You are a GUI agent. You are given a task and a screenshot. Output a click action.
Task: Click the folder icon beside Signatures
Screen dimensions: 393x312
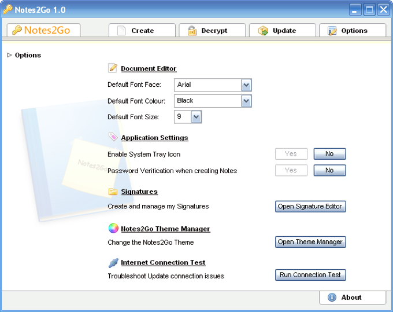point(113,192)
